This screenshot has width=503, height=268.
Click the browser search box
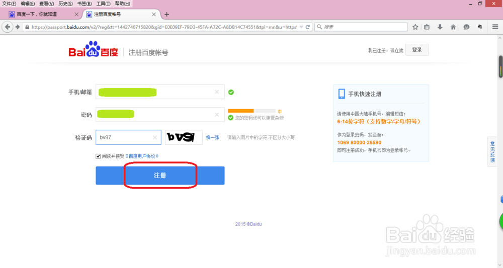[361, 27]
